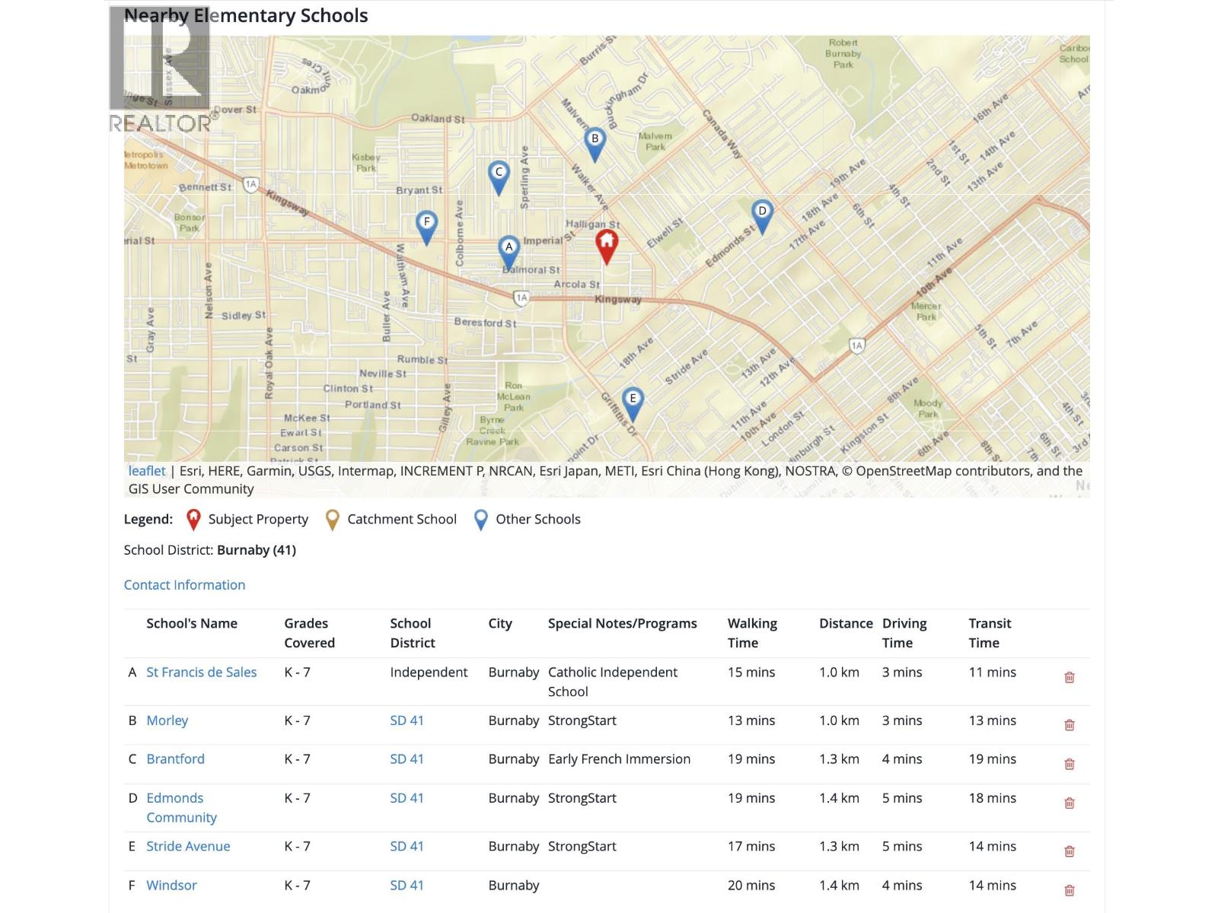
Task: Delete the Brantford school row
Action: tap(1069, 764)
